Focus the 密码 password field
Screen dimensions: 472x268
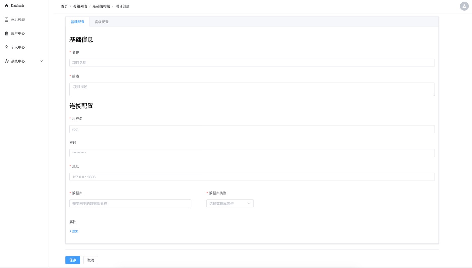[x=252, y=153]
